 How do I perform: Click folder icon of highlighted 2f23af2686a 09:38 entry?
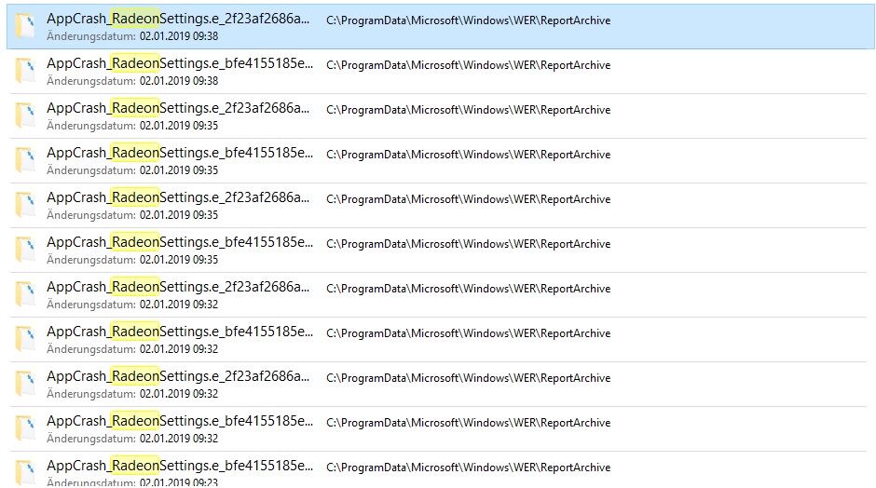point(25,26)
